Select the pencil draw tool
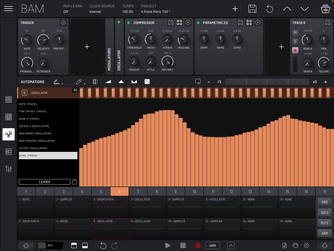 click(x=79, y=82)
